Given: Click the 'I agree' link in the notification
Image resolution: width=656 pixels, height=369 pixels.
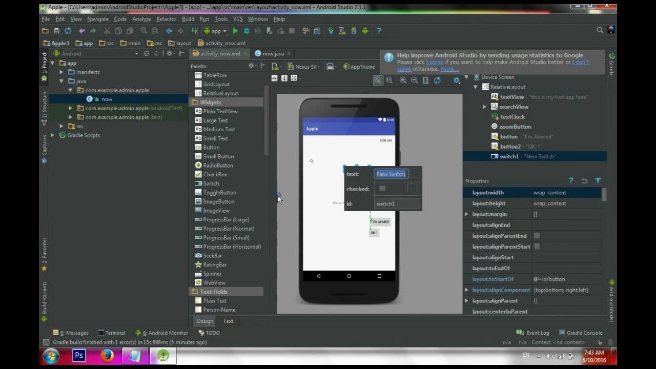Looking at the screenshot, I should [x=435, y=62].
